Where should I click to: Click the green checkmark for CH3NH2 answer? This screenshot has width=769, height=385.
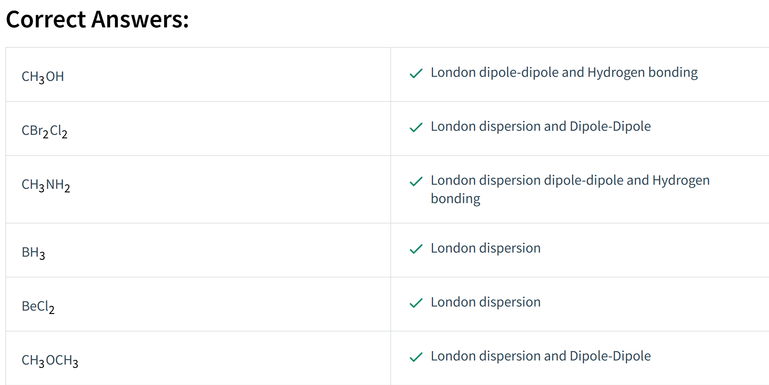coord(416,181)
